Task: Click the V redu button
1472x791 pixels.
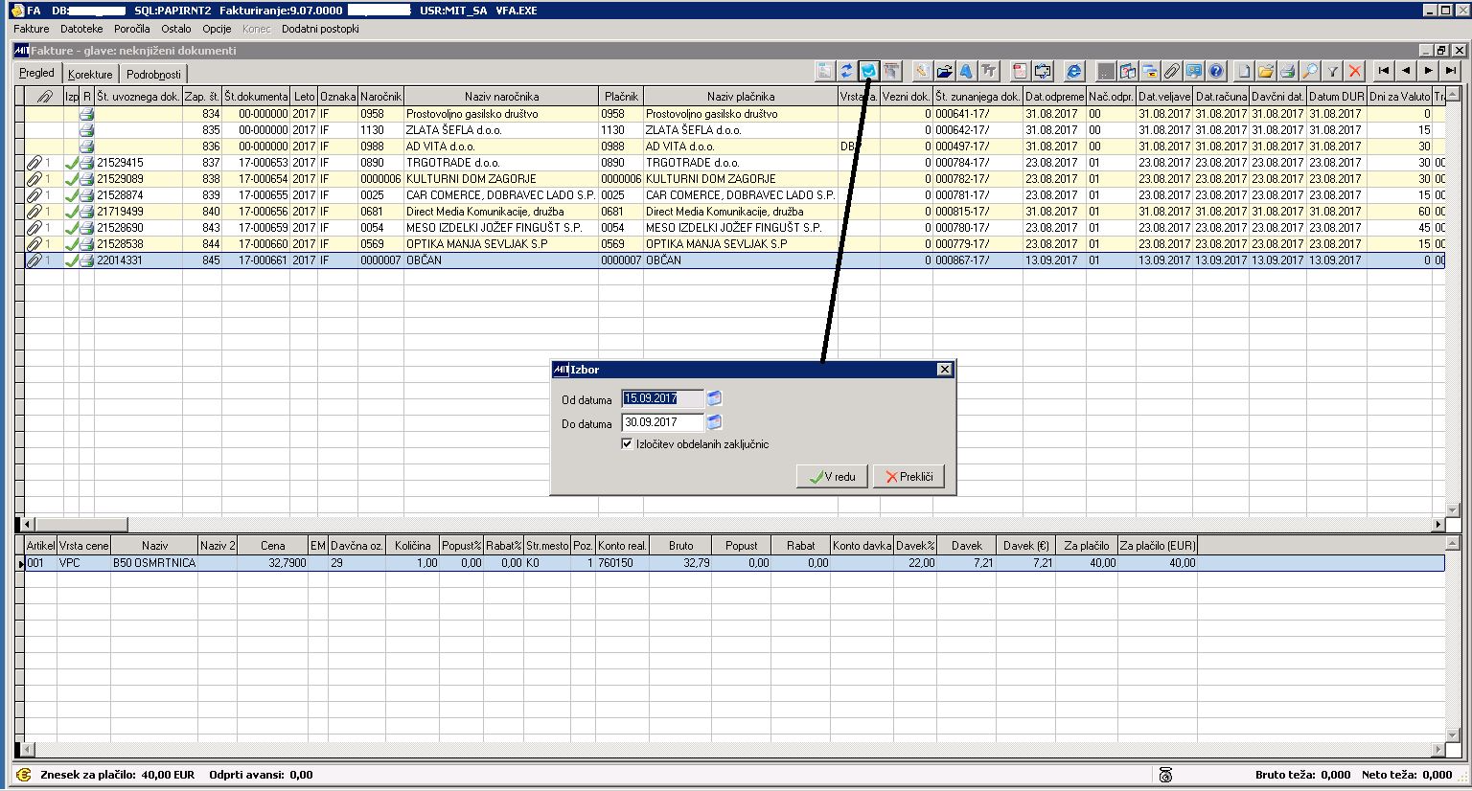Action: click(x=830, y=476)
